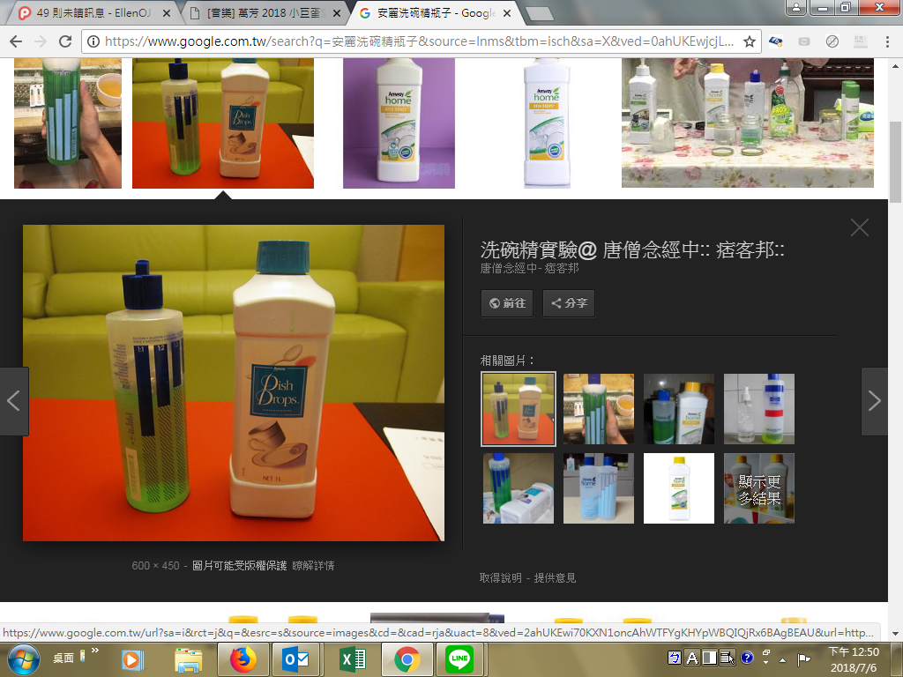Click the 前往 visit button
The image size is (903, 677).
point(507,303)
